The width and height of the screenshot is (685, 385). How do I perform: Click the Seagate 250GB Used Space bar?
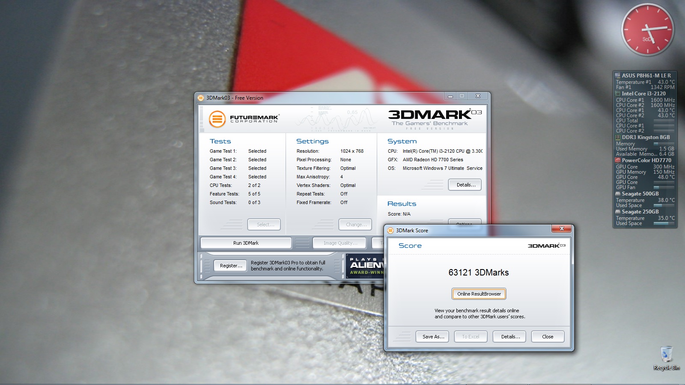pos(664,223)
